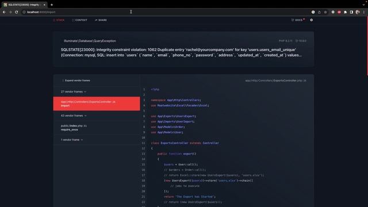Click line number 11 in the code gutter
Viewport: 368px width, 207px height.
(x=143, y=143)
